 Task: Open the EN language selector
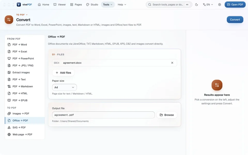[x=208, y=5]
